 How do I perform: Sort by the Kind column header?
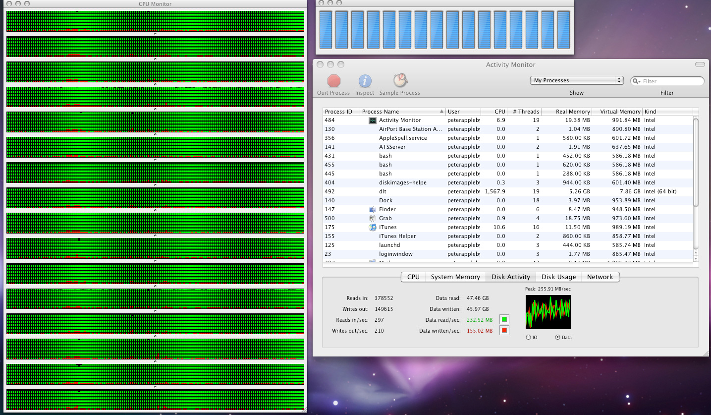point(667,112)
